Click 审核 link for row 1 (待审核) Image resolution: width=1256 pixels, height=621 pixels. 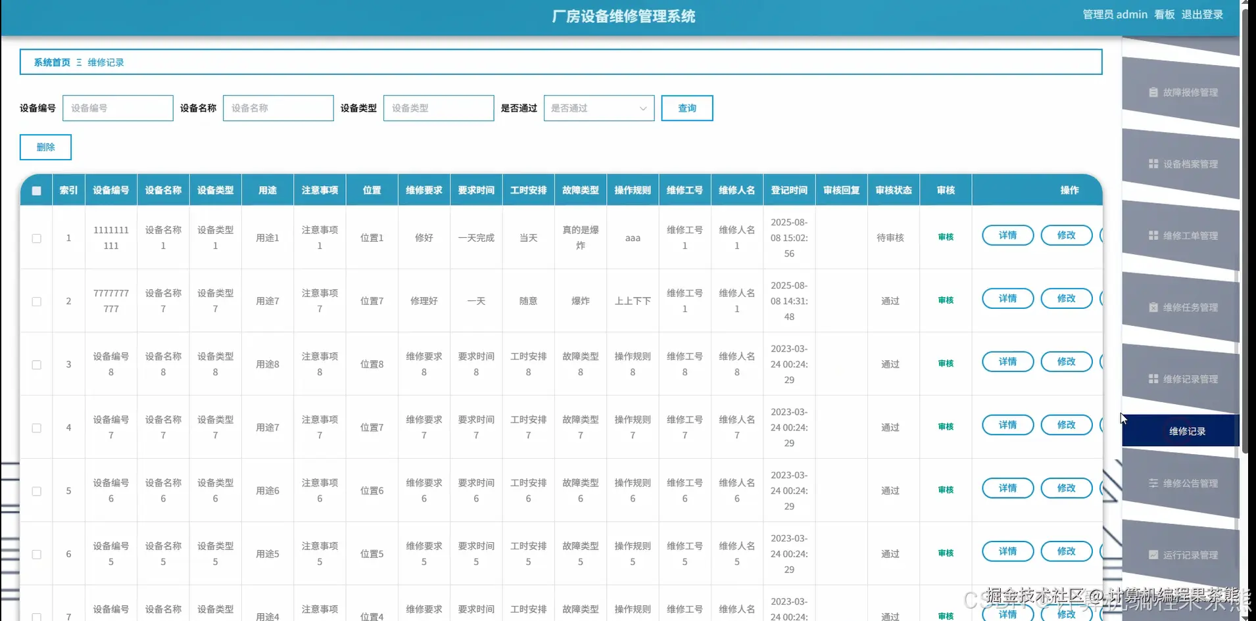point(946,237)
